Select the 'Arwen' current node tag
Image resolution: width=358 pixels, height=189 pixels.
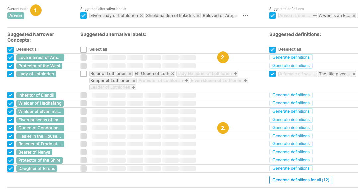(x=16, y=16)
